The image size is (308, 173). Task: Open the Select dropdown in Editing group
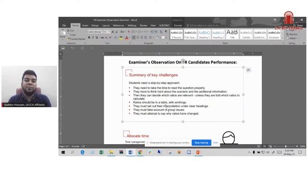[292, 38]
